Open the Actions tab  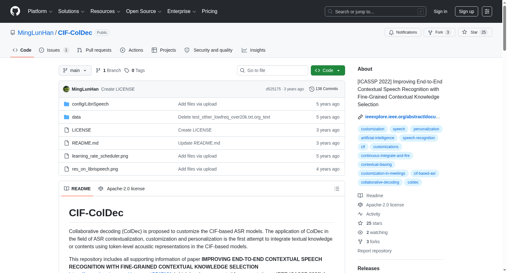pyautogui.click(x=132, y=50)
